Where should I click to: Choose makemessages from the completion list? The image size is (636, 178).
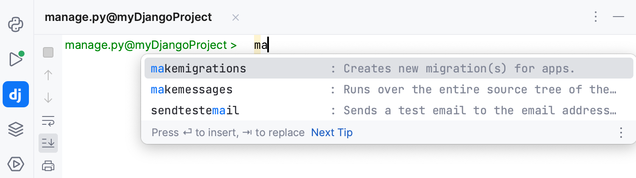pyautogui.click(x=389, y=89)
